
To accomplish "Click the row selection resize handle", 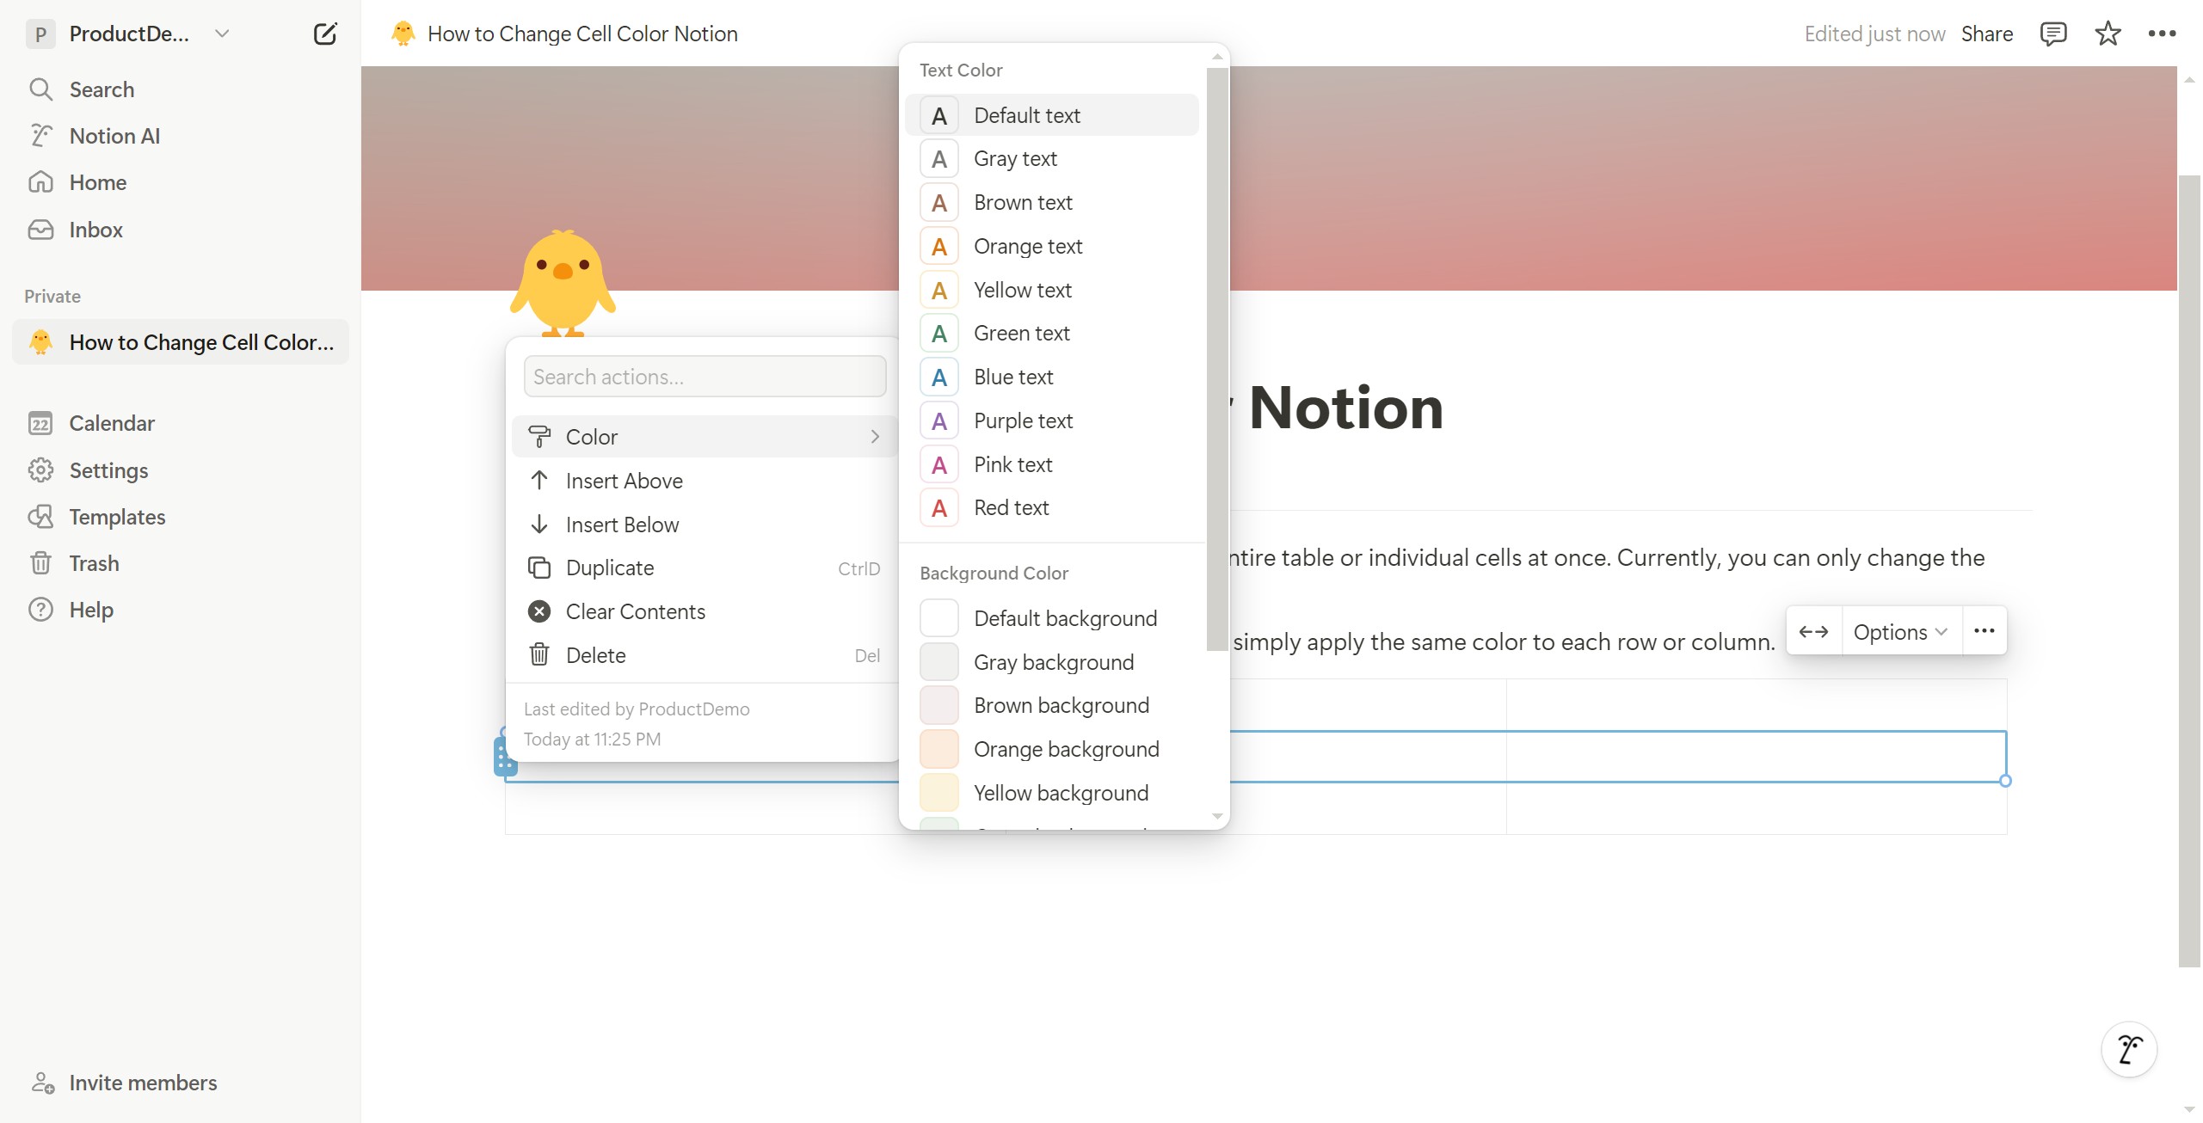I will tap(2005, 781).
